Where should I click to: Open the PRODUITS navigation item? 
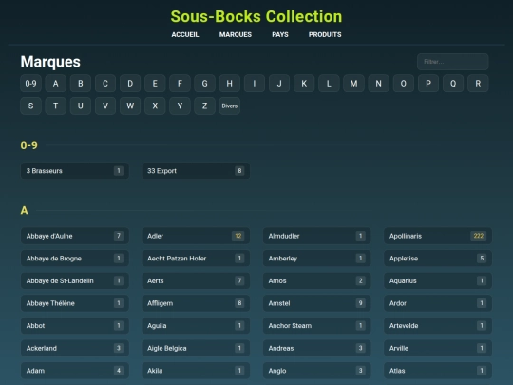click(x=325, y=35)
